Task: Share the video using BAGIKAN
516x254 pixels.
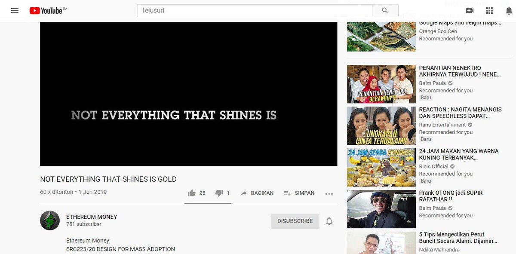Action: pos(257,193)
